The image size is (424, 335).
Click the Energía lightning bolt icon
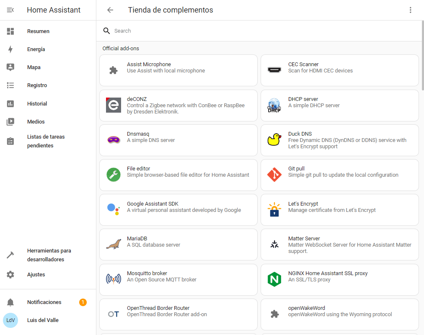[x=10, y=49]
